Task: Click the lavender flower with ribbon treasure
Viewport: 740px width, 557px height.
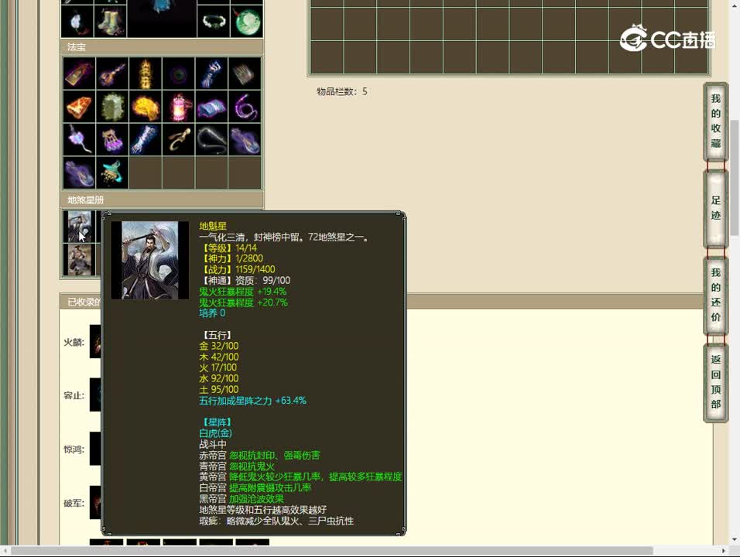Action: coord(79,139)
